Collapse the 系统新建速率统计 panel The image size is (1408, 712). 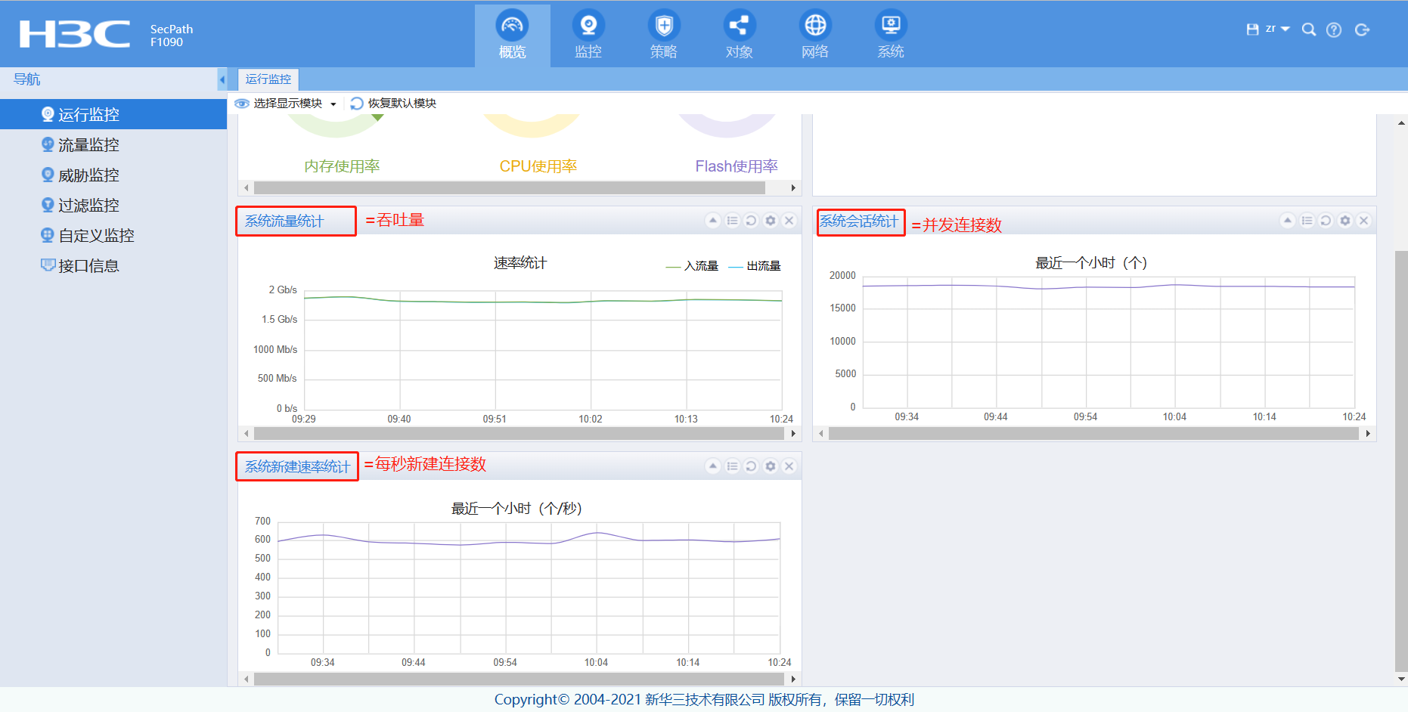[x=712, y=466]
